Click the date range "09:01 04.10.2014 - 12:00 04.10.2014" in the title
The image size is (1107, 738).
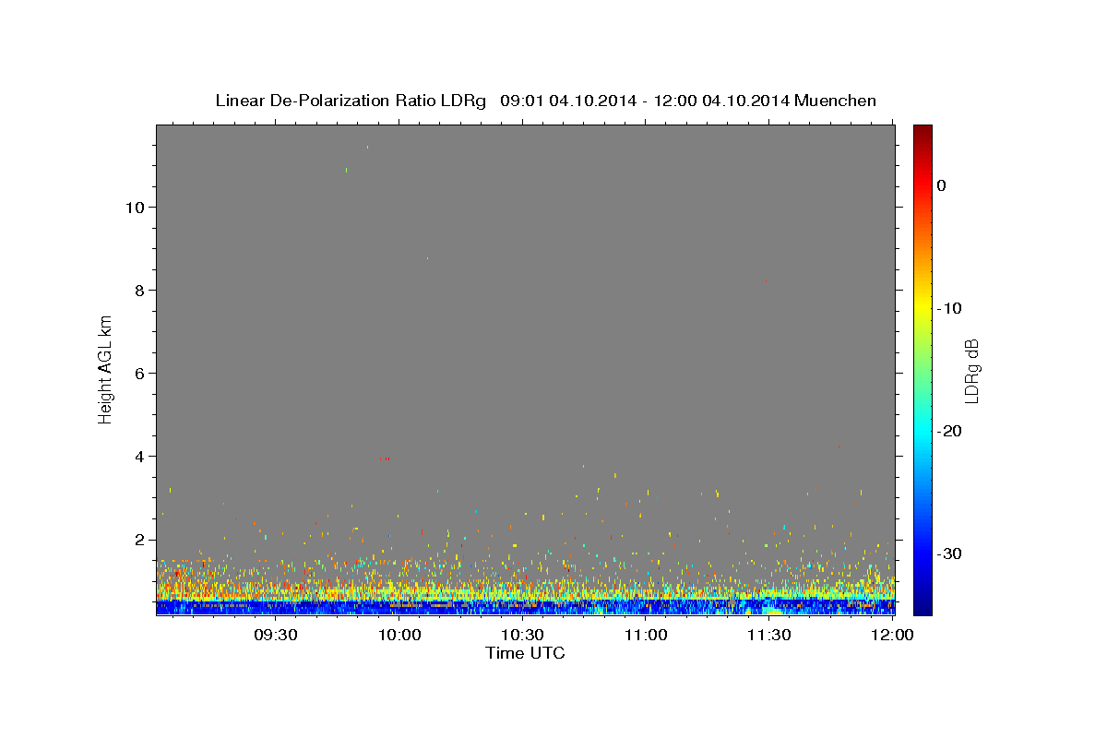(x=645, y=101)
